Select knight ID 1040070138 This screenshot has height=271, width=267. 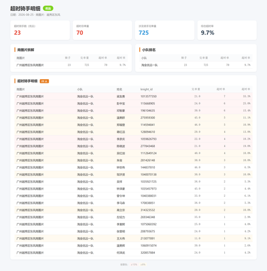148,175
